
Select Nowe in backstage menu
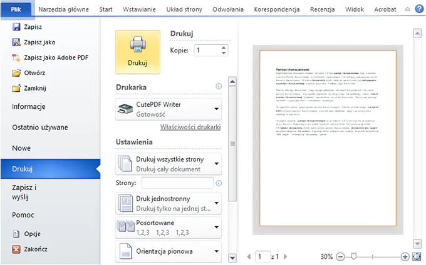click(x=21, y=148)
